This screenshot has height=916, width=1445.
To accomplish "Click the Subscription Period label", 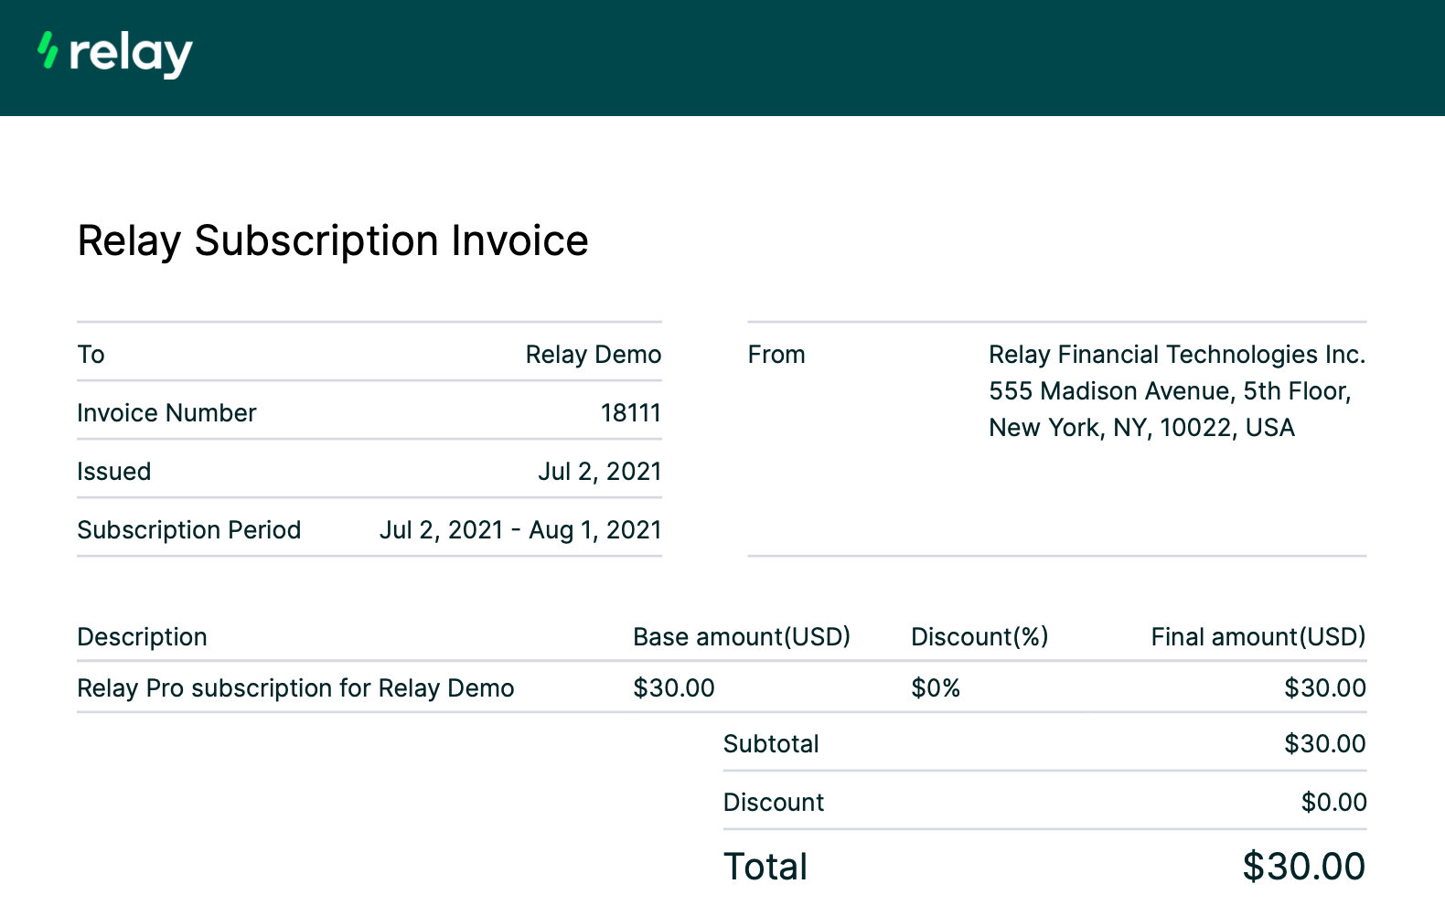I will (188, 530).
